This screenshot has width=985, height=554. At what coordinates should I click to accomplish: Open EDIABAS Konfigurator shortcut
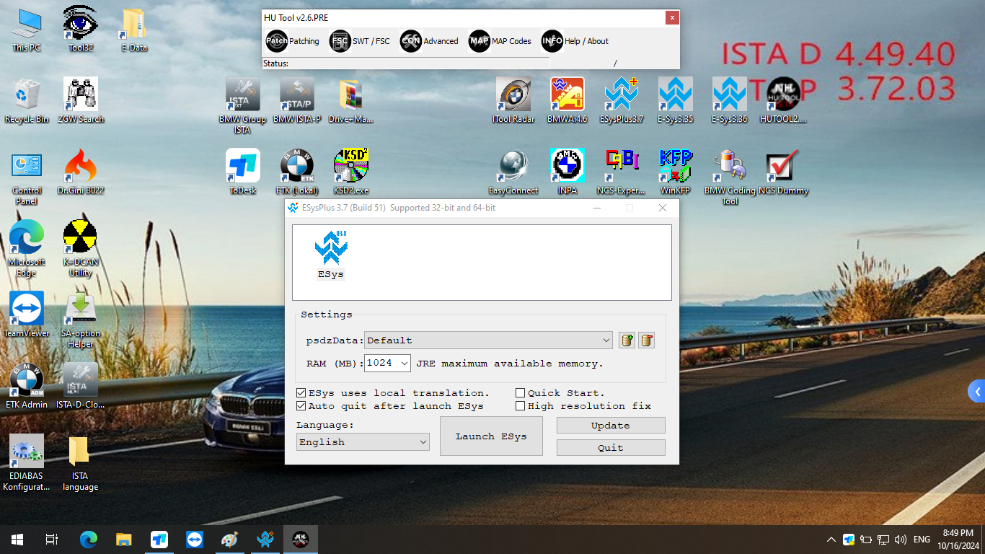click(27, 463)
